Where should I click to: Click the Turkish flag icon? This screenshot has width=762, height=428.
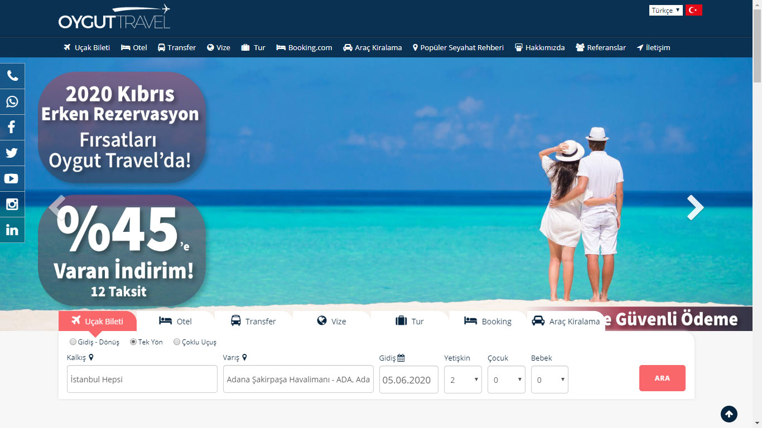694,10
